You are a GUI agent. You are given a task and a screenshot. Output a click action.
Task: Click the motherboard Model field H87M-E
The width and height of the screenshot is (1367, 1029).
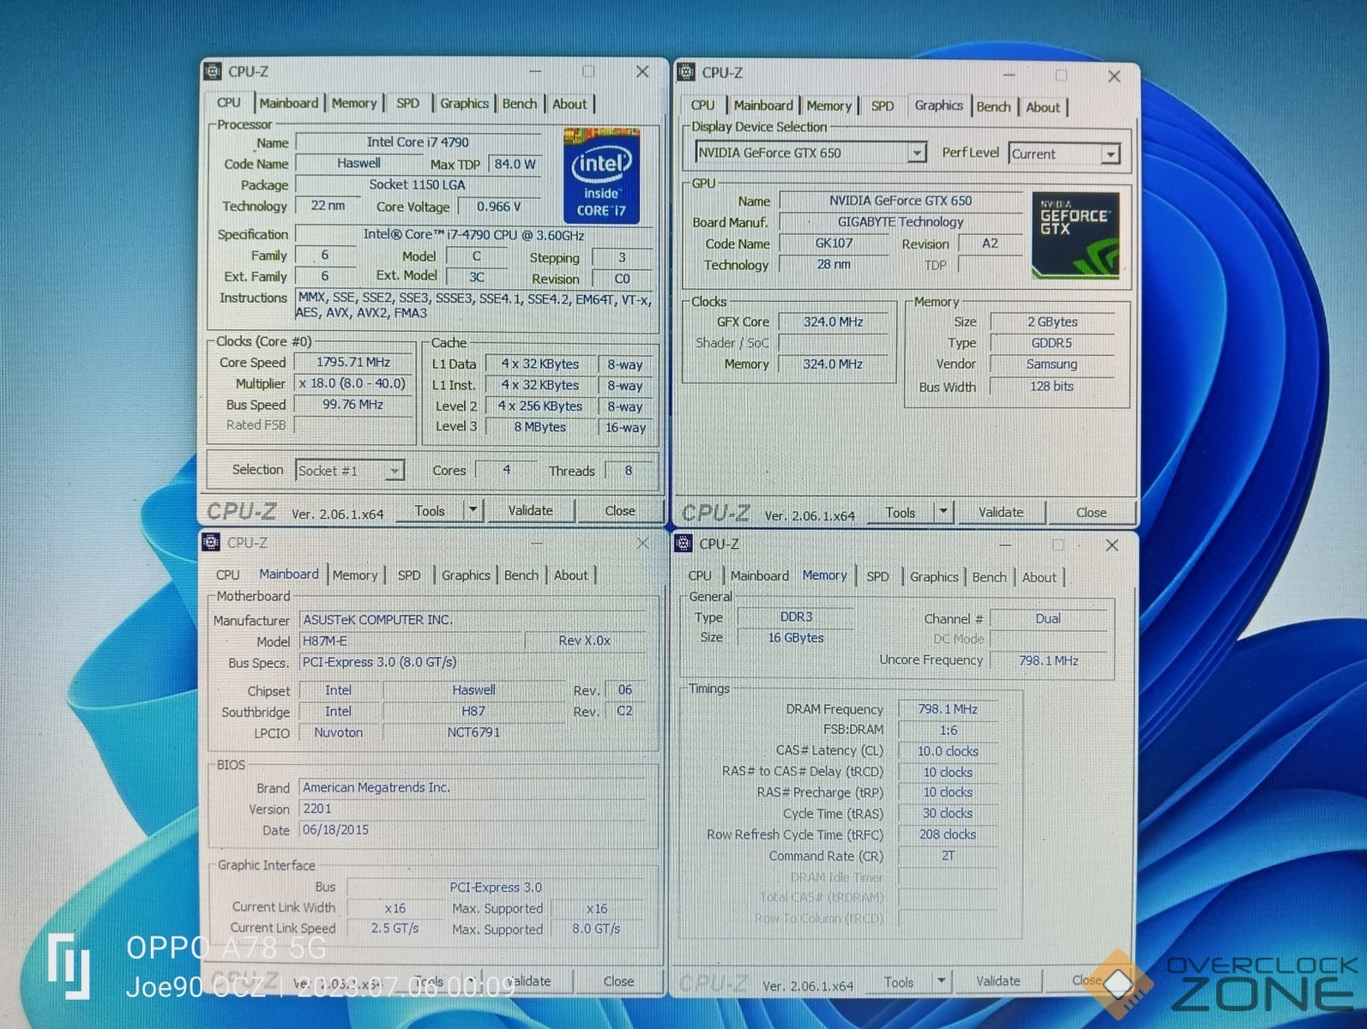[410, 641]
